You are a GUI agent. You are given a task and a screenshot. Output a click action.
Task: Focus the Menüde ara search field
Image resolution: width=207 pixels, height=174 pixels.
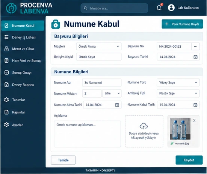(114, 8)
